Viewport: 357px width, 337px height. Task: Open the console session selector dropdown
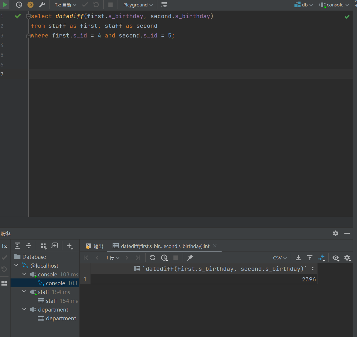tap(334, 5)
